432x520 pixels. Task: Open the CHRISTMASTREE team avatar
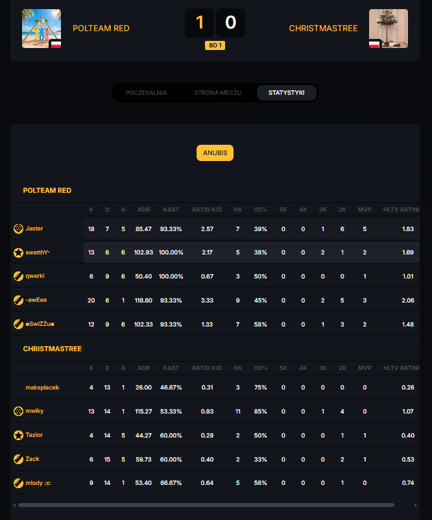(389, 29)
